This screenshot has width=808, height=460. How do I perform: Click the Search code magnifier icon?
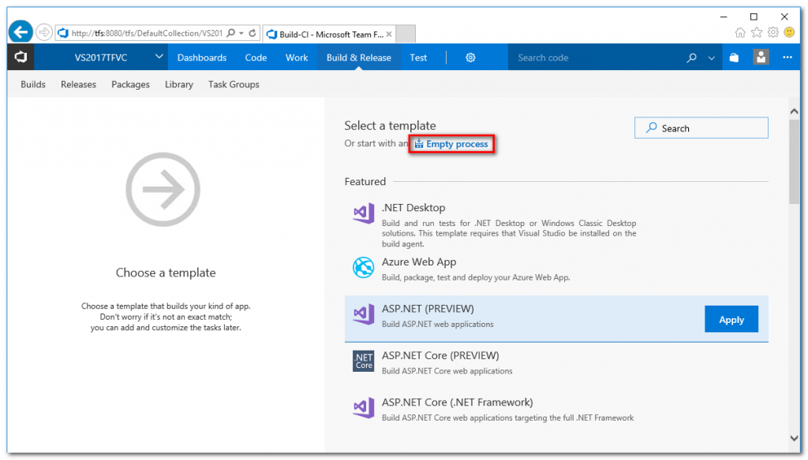point(691,57)
